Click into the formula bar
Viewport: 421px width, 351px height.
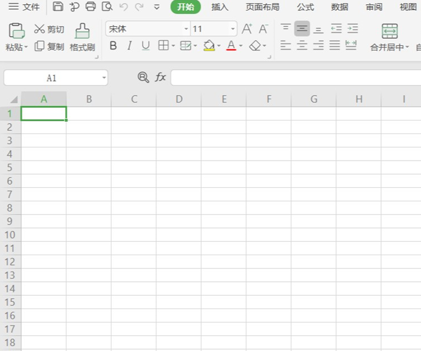(x=296, y=78)
